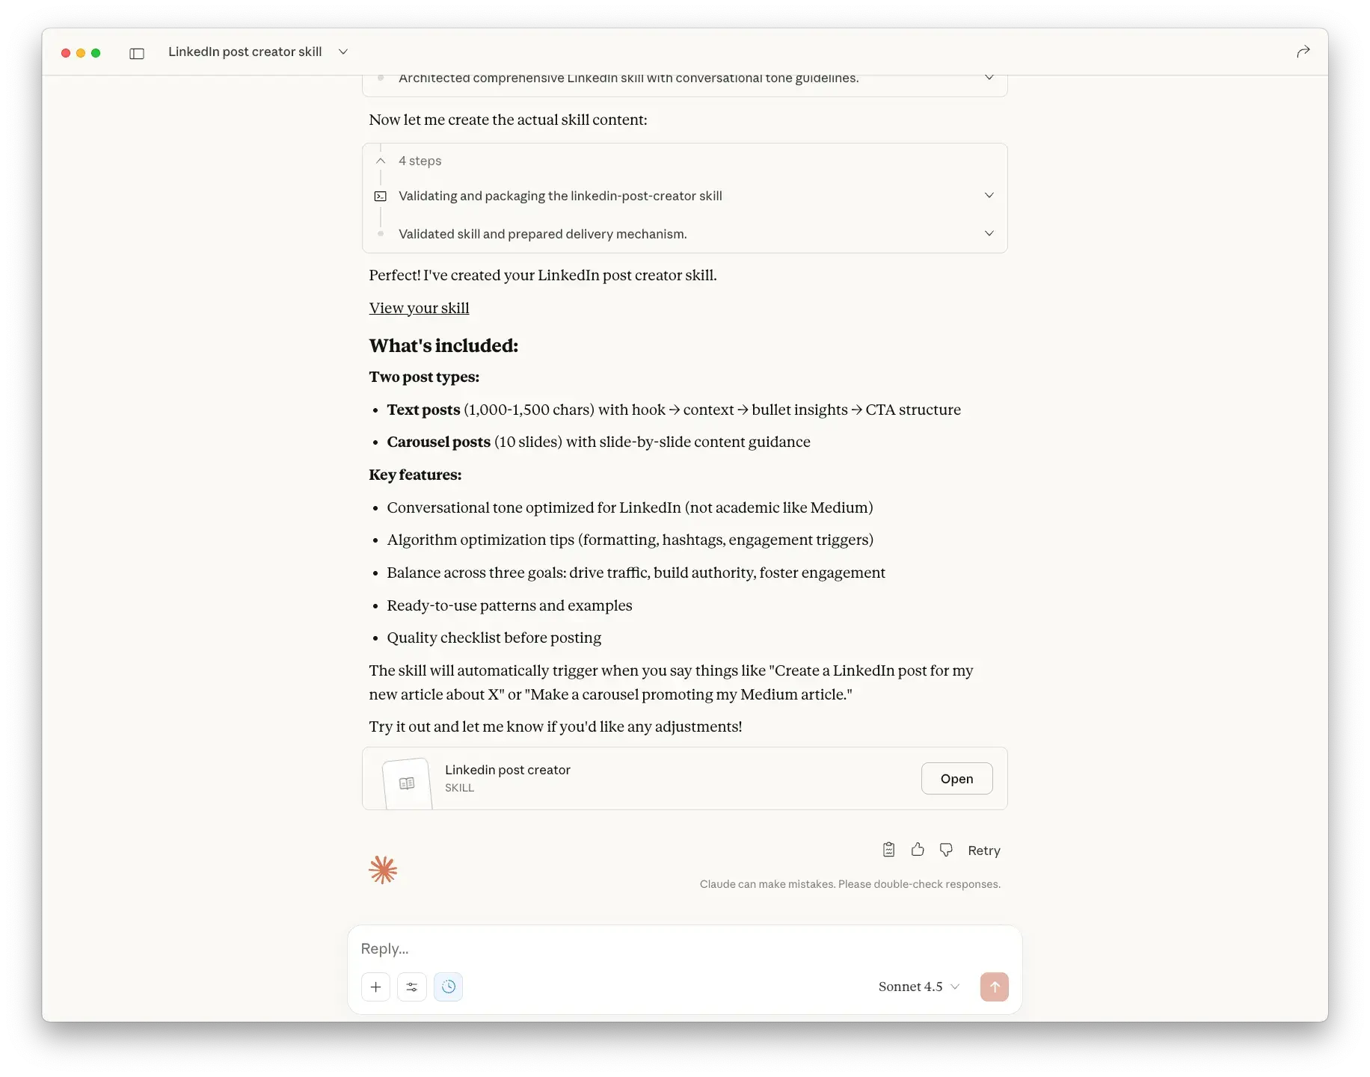This screenshot has height=1077, width=1370.
Task: Follow the View your skill link
Action: (x=419, y=308)
